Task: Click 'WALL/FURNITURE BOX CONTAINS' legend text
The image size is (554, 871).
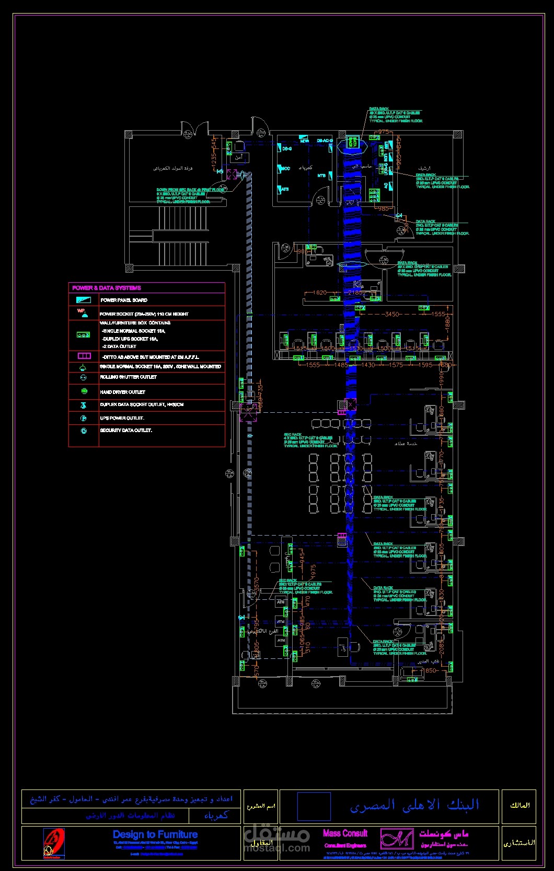Action: [135, 323]
